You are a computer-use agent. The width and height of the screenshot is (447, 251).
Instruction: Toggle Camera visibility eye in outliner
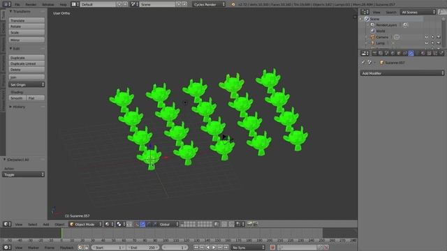427,37
